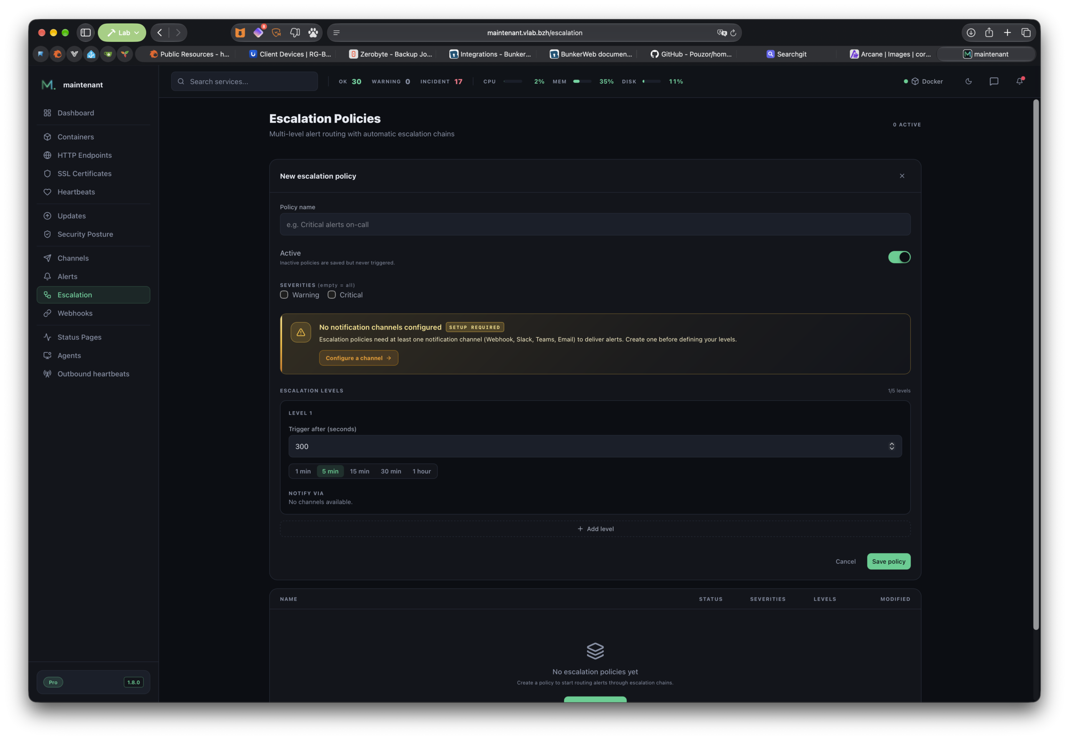Click the Webhooks link icon

point(47,314)
